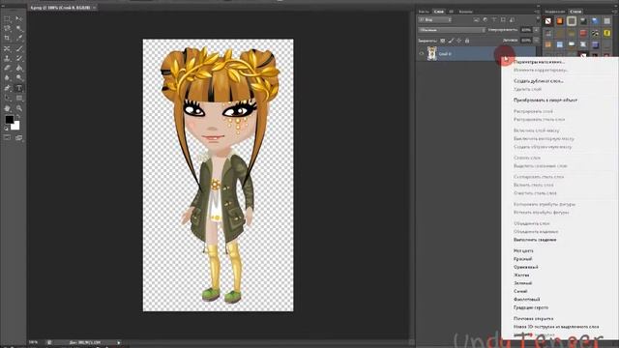
Task: Choose Фиолетовый color label in context menu
Action: [526, 300]
